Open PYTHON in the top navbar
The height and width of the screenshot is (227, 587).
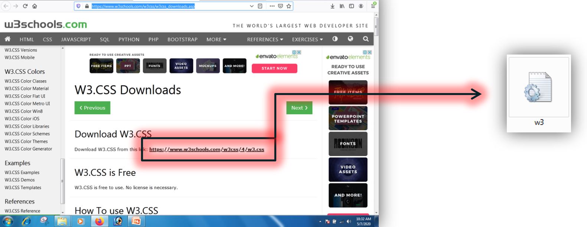129,39
